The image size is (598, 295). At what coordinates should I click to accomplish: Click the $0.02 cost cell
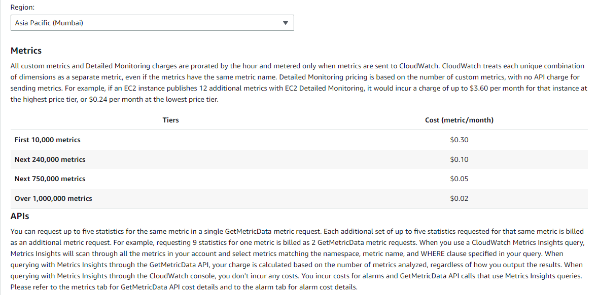point(459,198)
